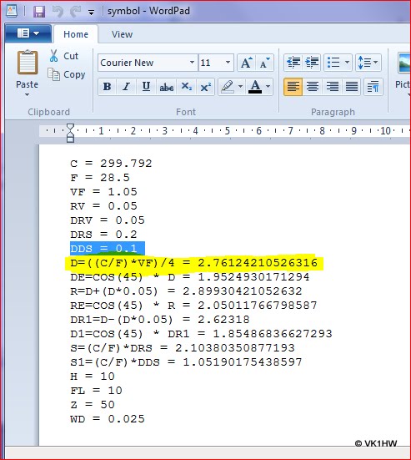Click the line 'WD = 0.025'
The height and width of the screenshot is (460, 411).
[x=108, y=418]
